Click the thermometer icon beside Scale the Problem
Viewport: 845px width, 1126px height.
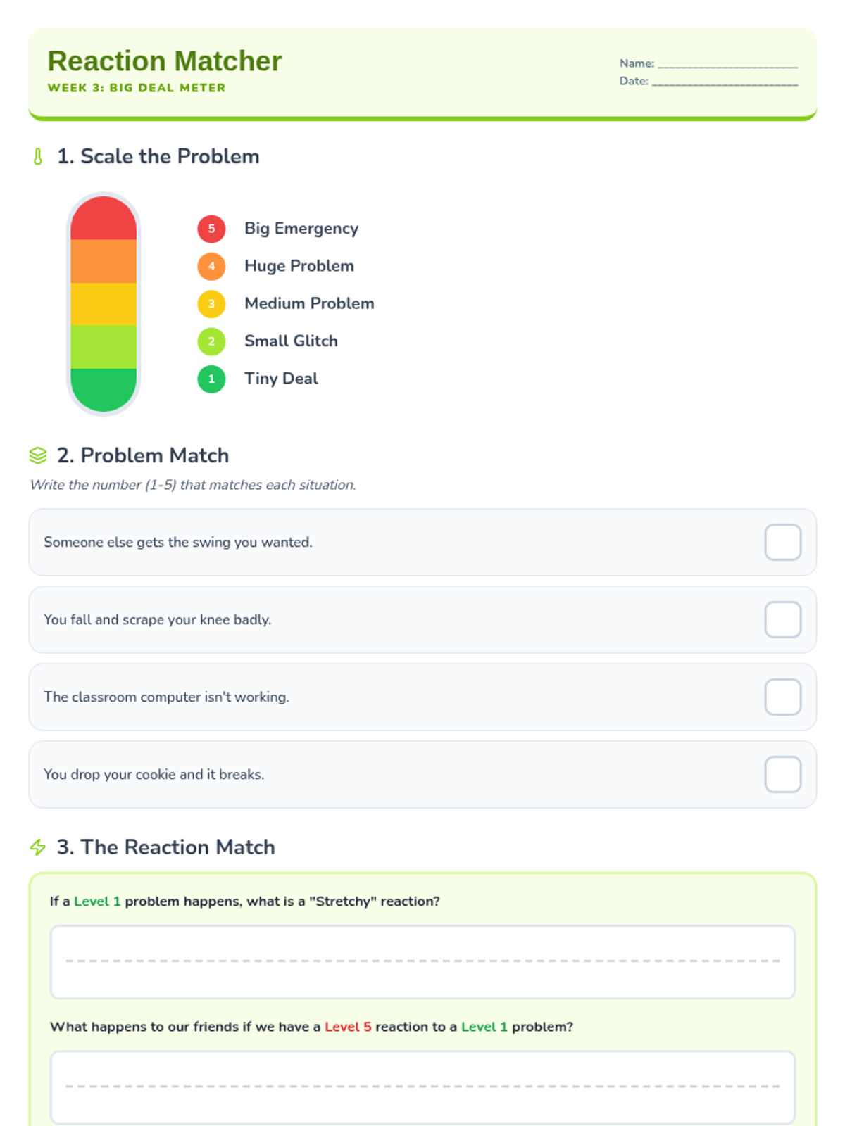(38, 156)
